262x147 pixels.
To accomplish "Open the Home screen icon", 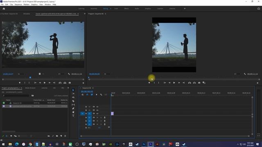I will pos(4,9).
